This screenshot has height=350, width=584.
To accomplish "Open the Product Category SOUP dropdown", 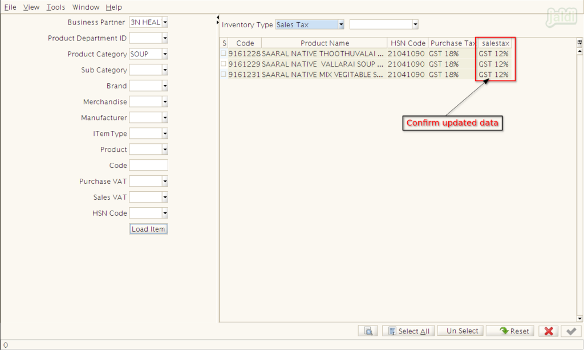I will click(165, 54).
